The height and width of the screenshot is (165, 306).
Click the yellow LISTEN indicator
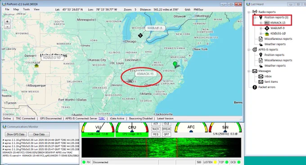[x=215, y=162]
